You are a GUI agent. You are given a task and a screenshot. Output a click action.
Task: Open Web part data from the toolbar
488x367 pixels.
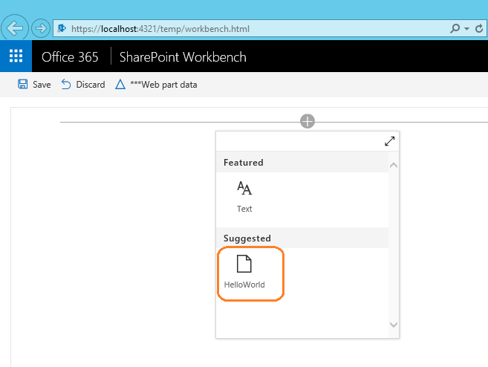click(x=156, y=85)
